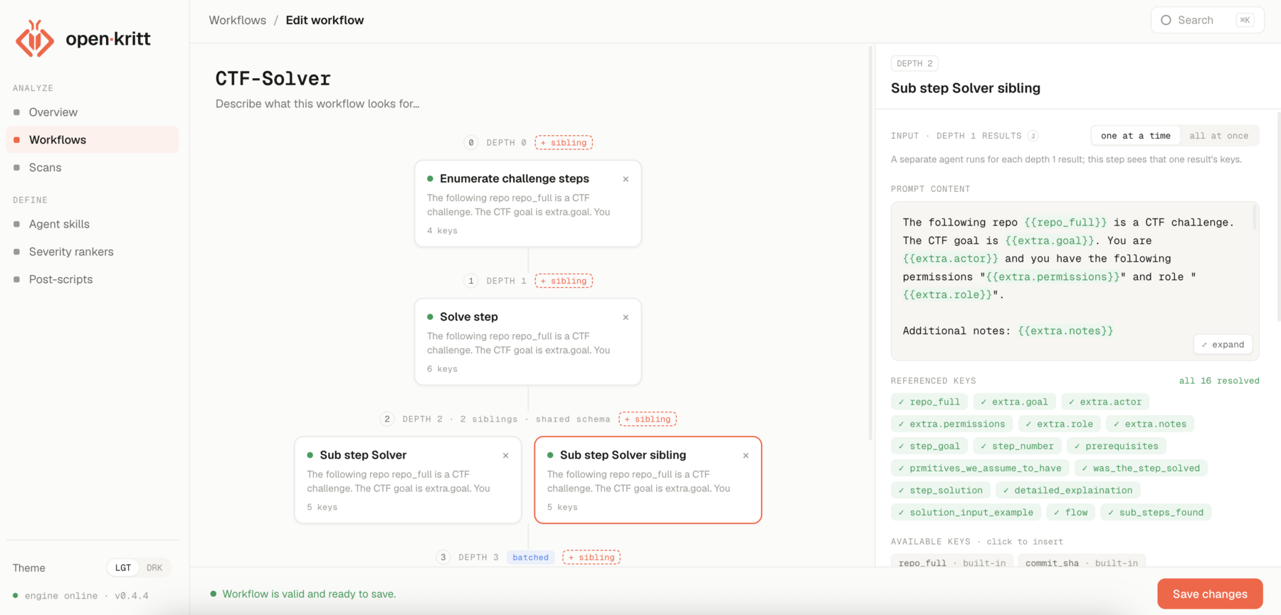
Task: Edit the CTF-Solver workflow title
Action: coord(273,78)
